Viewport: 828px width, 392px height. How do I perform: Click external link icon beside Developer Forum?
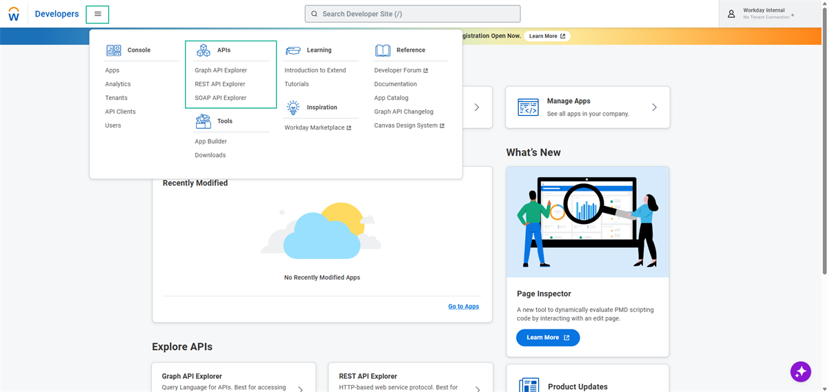[x=426, y=70]
